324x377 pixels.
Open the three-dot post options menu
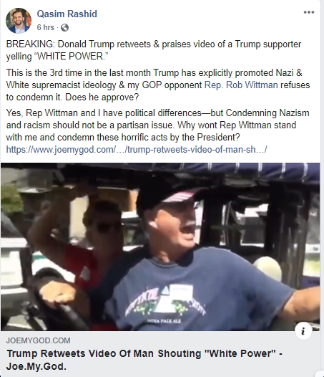(309, 12)
